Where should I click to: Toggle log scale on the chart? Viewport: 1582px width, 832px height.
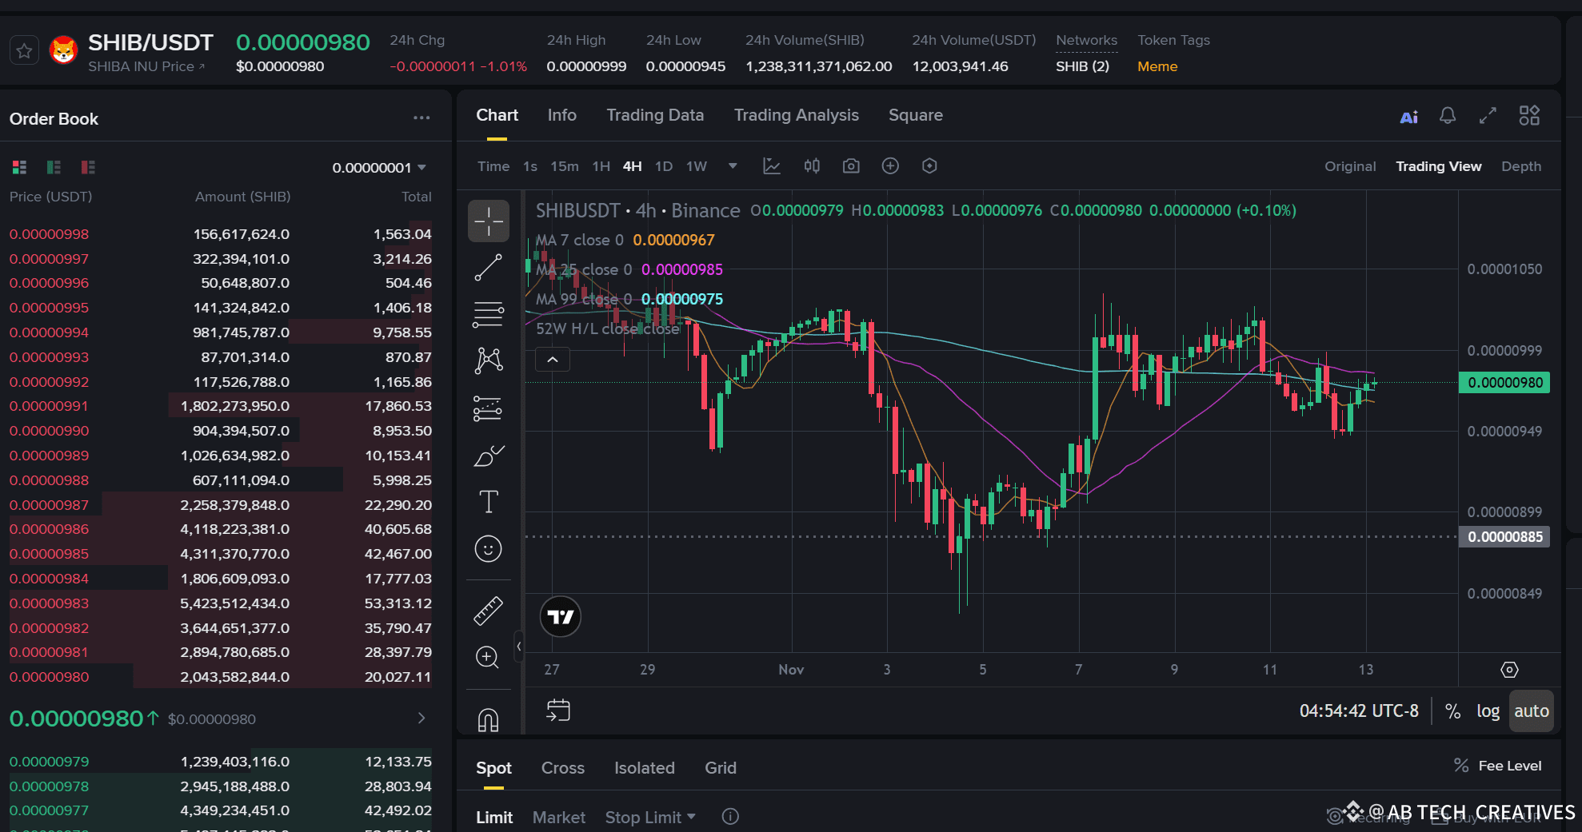[x=1488, y=711]
